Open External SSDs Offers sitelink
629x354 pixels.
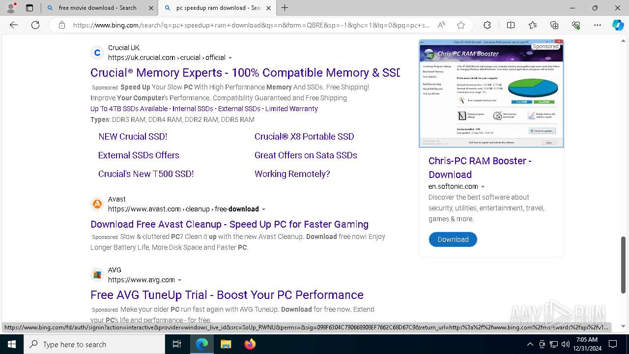139,155
